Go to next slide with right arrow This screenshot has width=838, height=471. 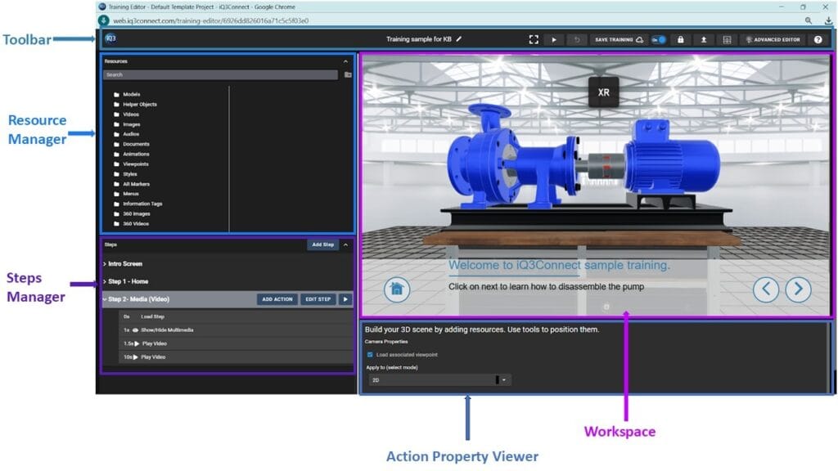[x=798, y=289]
